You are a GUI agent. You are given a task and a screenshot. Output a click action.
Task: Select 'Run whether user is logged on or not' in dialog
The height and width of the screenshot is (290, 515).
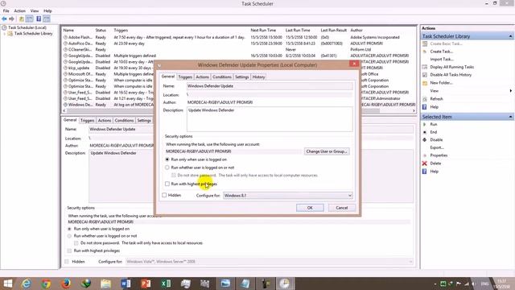[167, 168]
